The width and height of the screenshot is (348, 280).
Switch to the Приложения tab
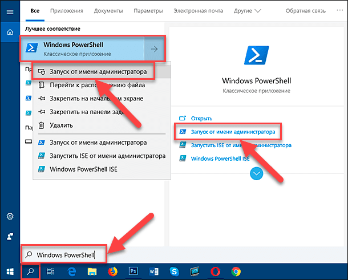(x=67, y=11)
